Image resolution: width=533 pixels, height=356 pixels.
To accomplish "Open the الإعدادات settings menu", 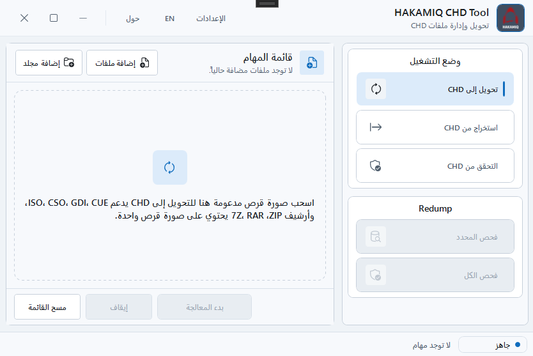I will tap(211, 19).
